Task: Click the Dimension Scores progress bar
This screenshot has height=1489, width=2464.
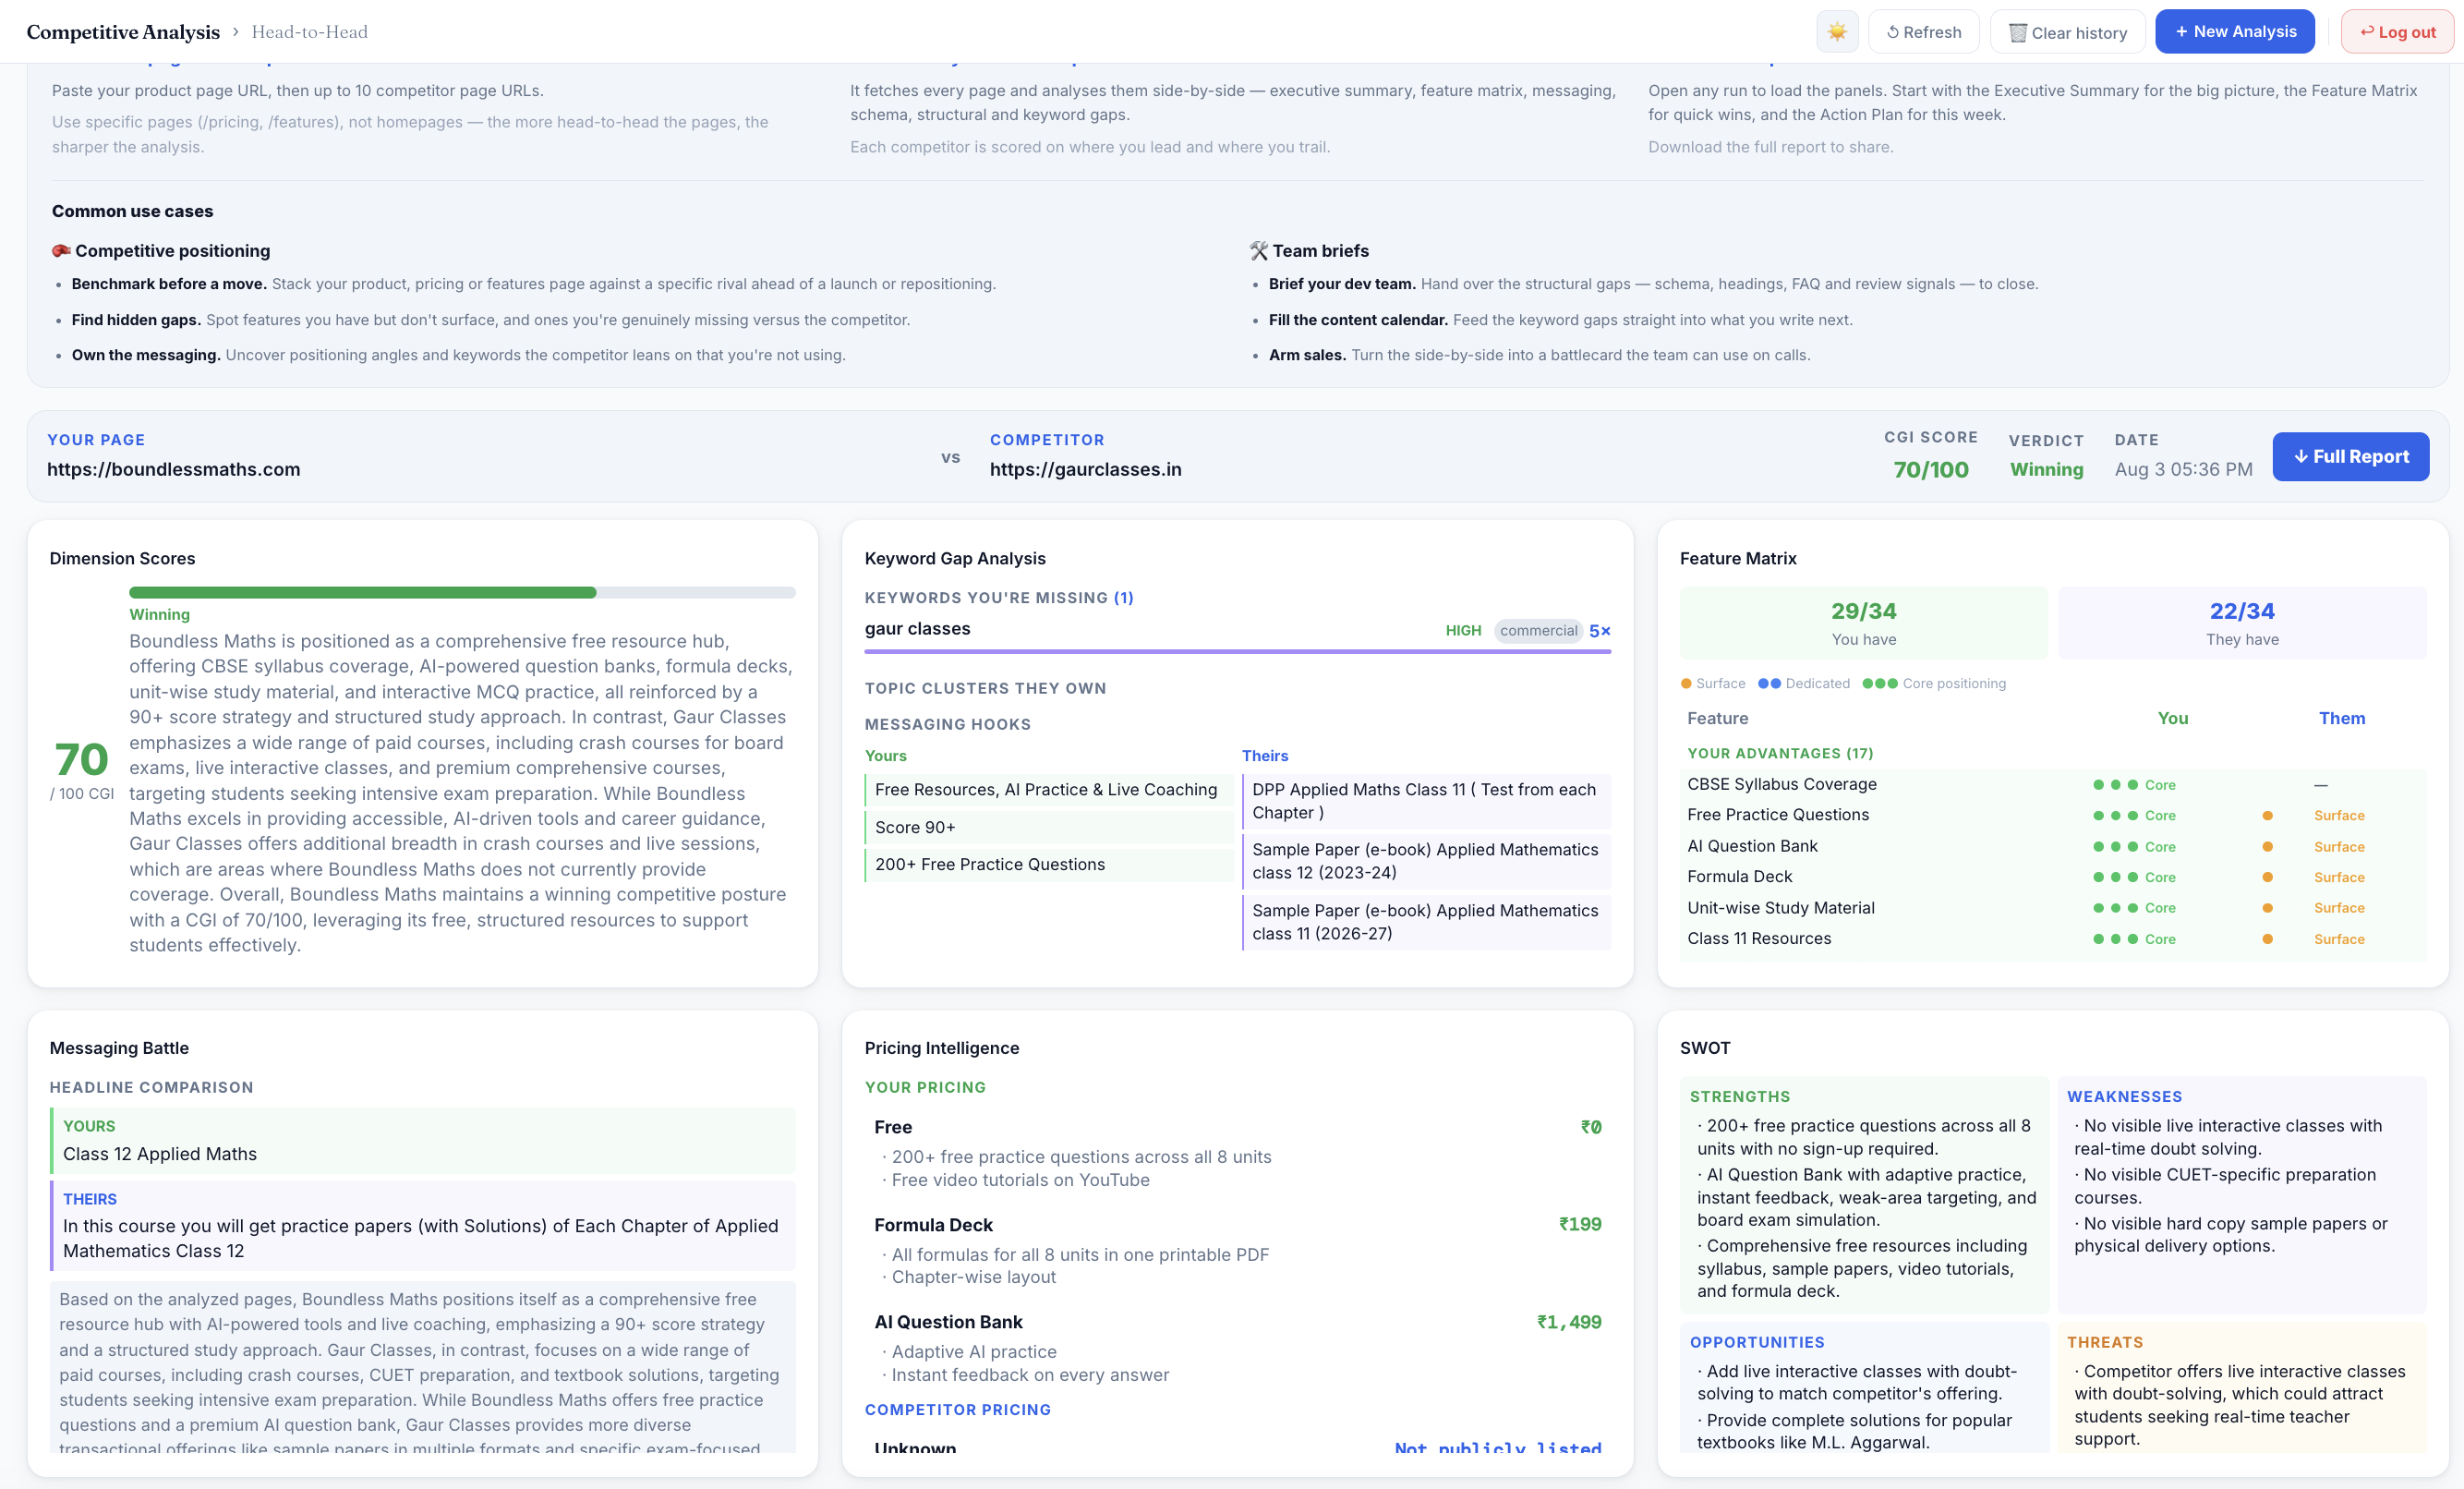Action: [x=462, y=592]
